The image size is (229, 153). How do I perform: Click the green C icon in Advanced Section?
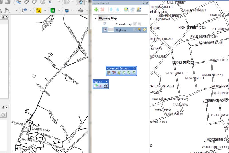(124, 73)
